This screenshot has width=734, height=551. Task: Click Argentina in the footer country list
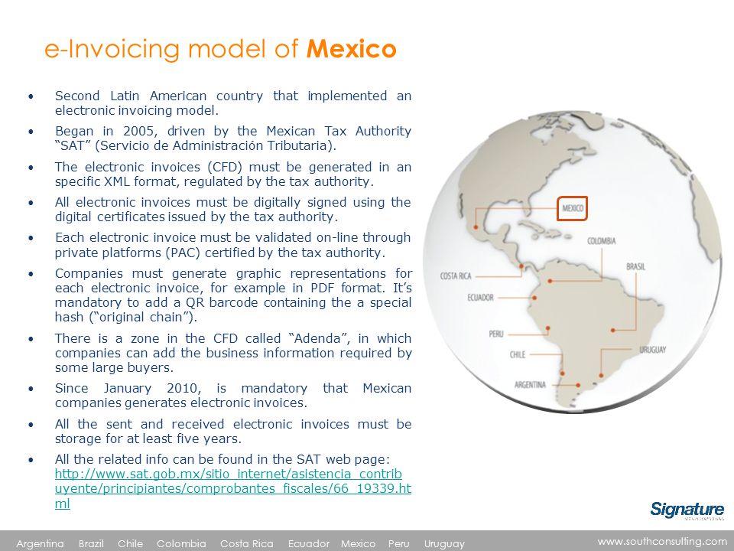click(x=41, y=543)
